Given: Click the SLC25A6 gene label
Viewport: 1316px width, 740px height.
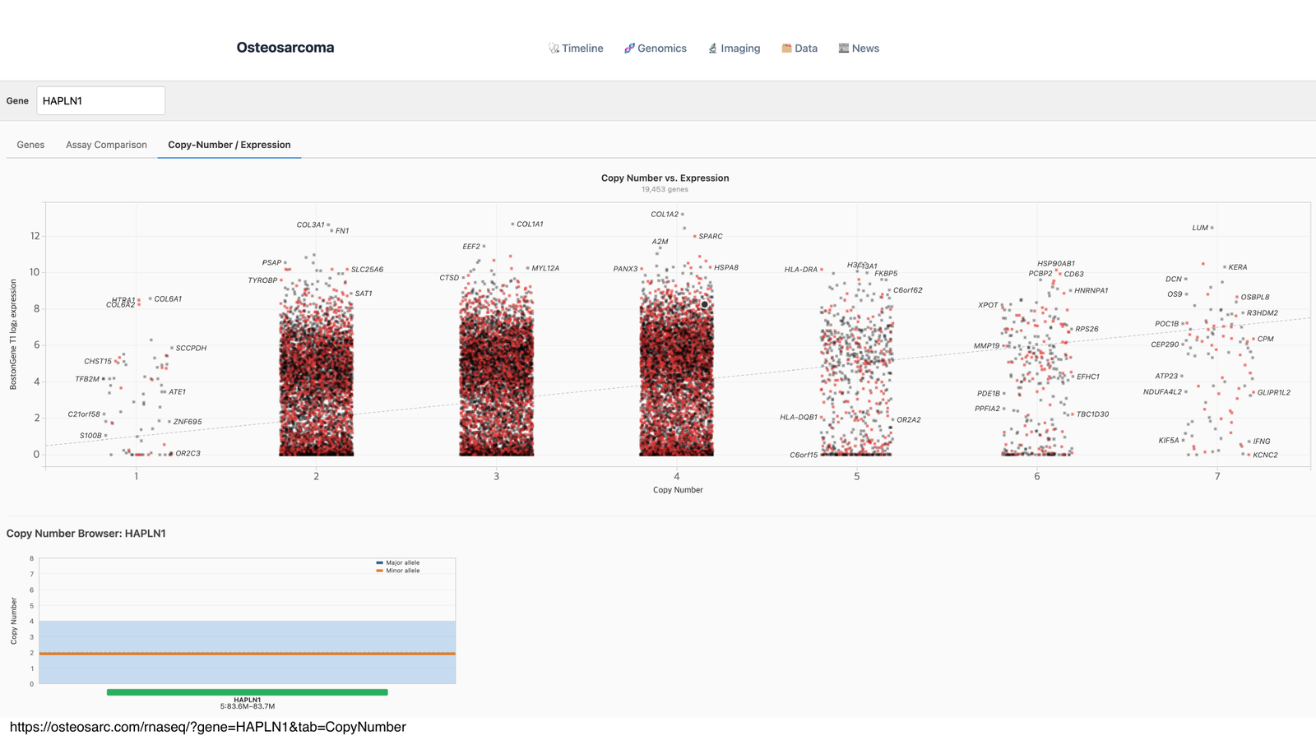Looking at the screenshot, I should coord(367,270).
